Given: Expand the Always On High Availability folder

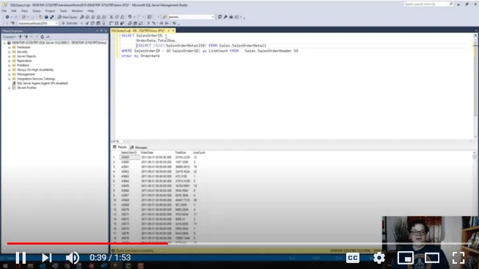Looking at the screenshot, I should click(x=9, y=69).
